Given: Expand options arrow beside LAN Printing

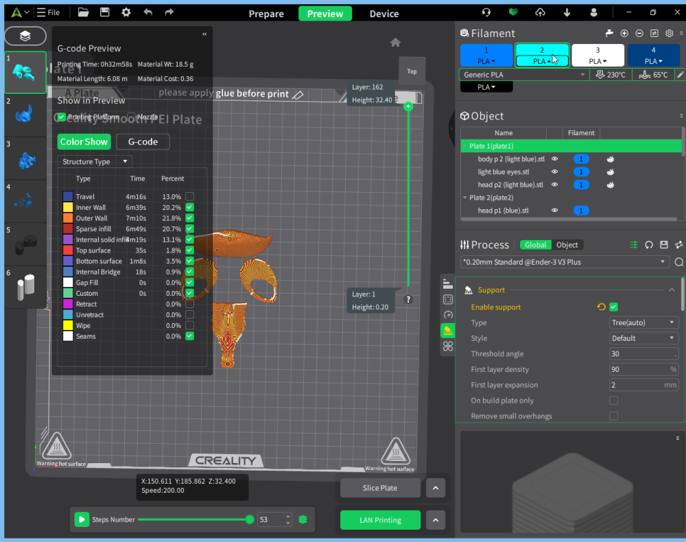Looking at the screenshot, I should coord(436,520).
